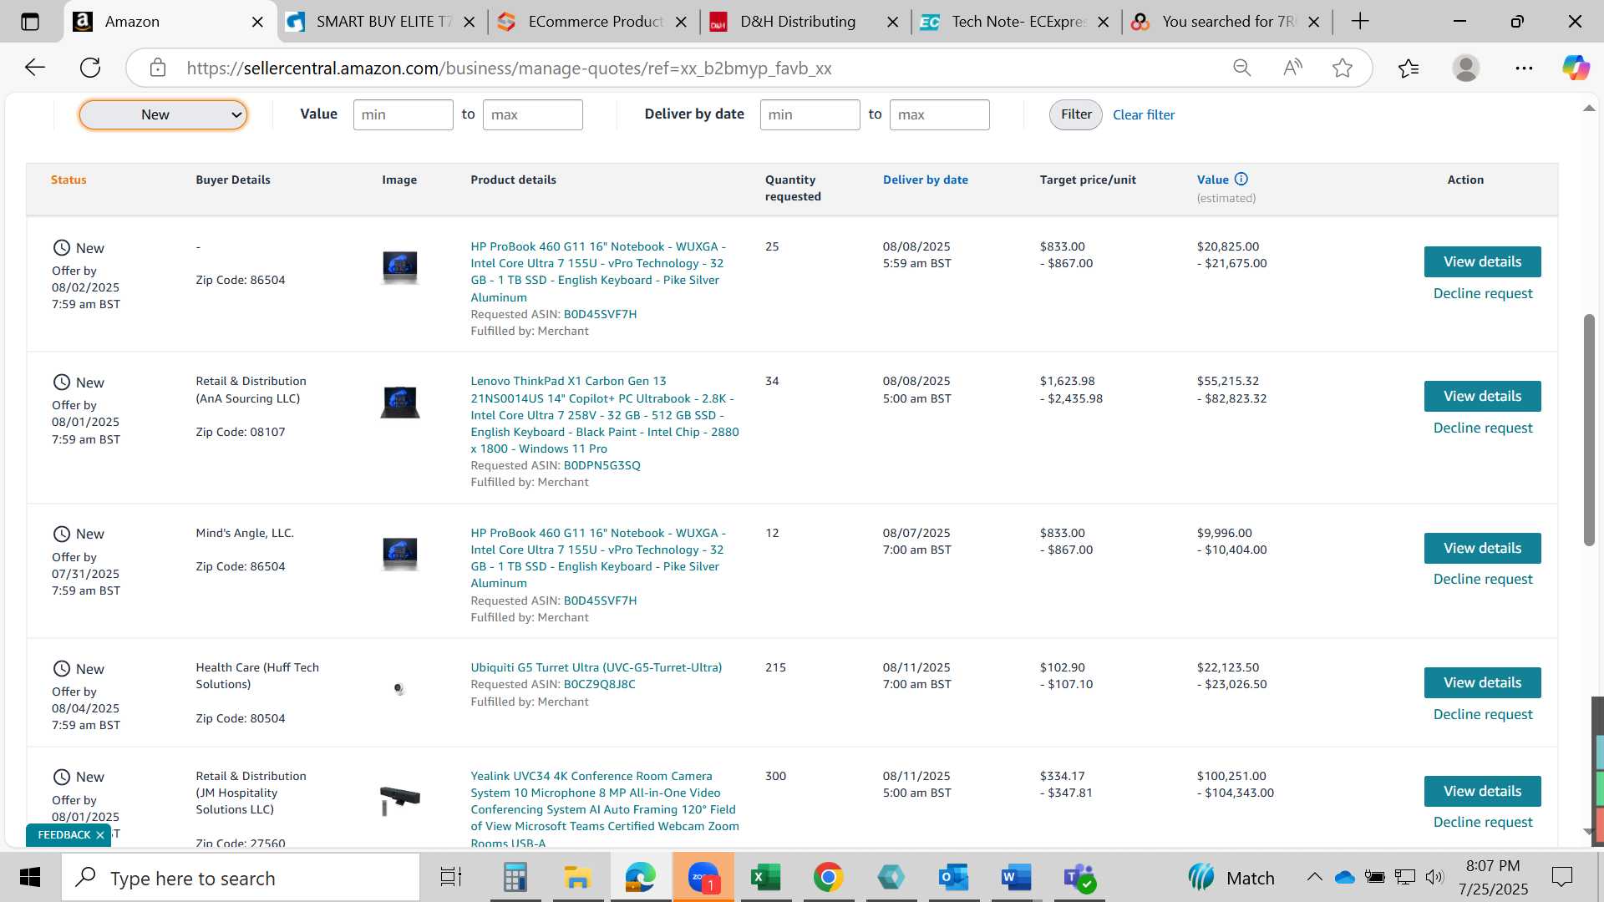The height and width of the screenshot is (902, 1604).
Task: Switch to D&H Distributing tab
Action: (x=798, y=22)
